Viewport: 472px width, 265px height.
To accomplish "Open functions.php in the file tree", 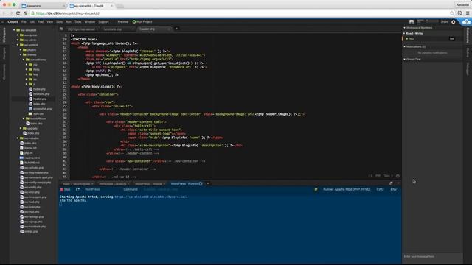I will (x=41, y=94).
